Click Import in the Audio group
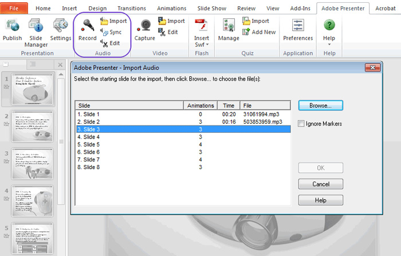Image resolution: width=401 pixels, height=256 pixels. click(x=113, y=21)
